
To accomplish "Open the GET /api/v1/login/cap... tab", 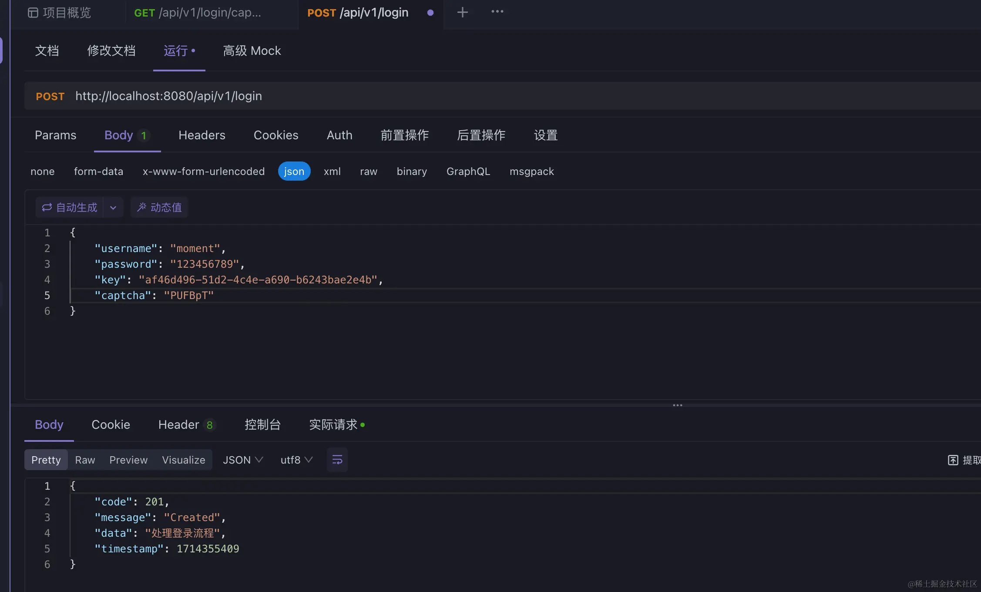I will [198, 13].
